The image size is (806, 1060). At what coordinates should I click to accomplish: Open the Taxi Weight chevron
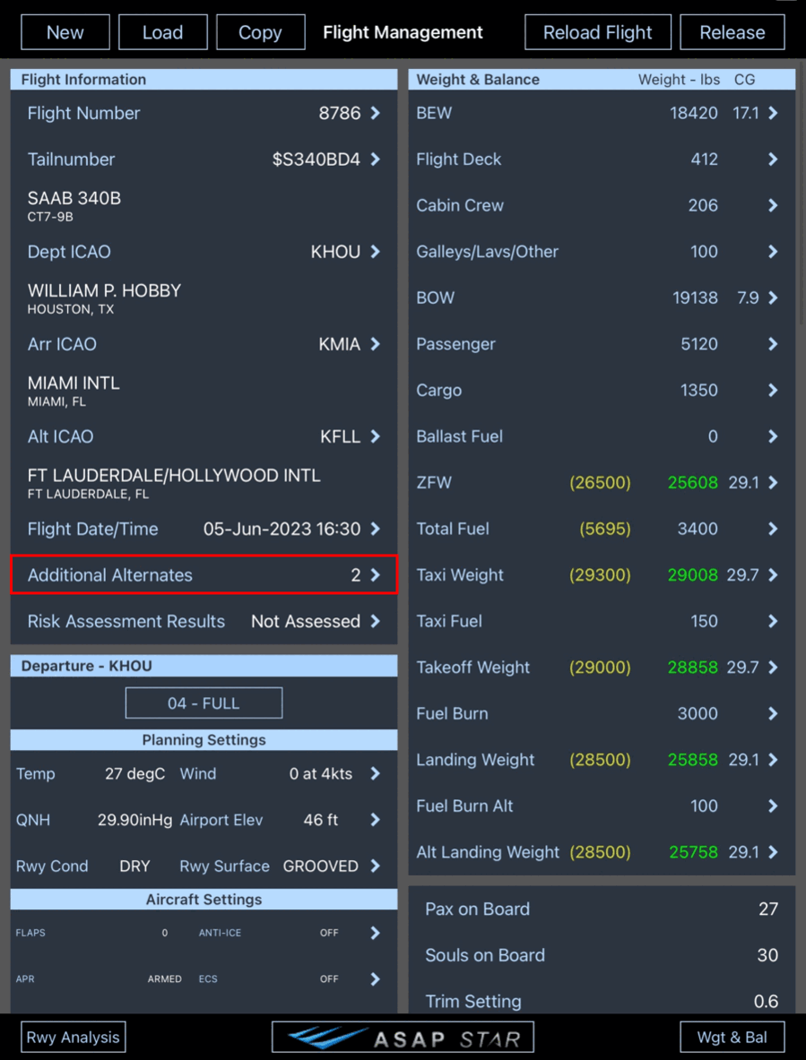(x=773, y=574)
